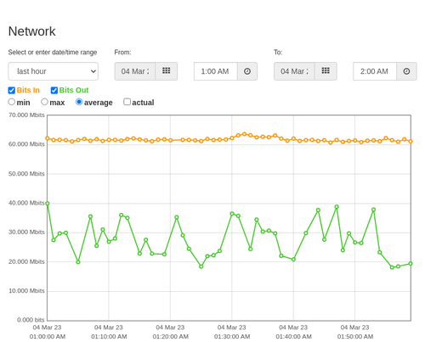Click the 01:10:00 AM time axis label
Screen dimensions: 425x342
pos(109,337)
